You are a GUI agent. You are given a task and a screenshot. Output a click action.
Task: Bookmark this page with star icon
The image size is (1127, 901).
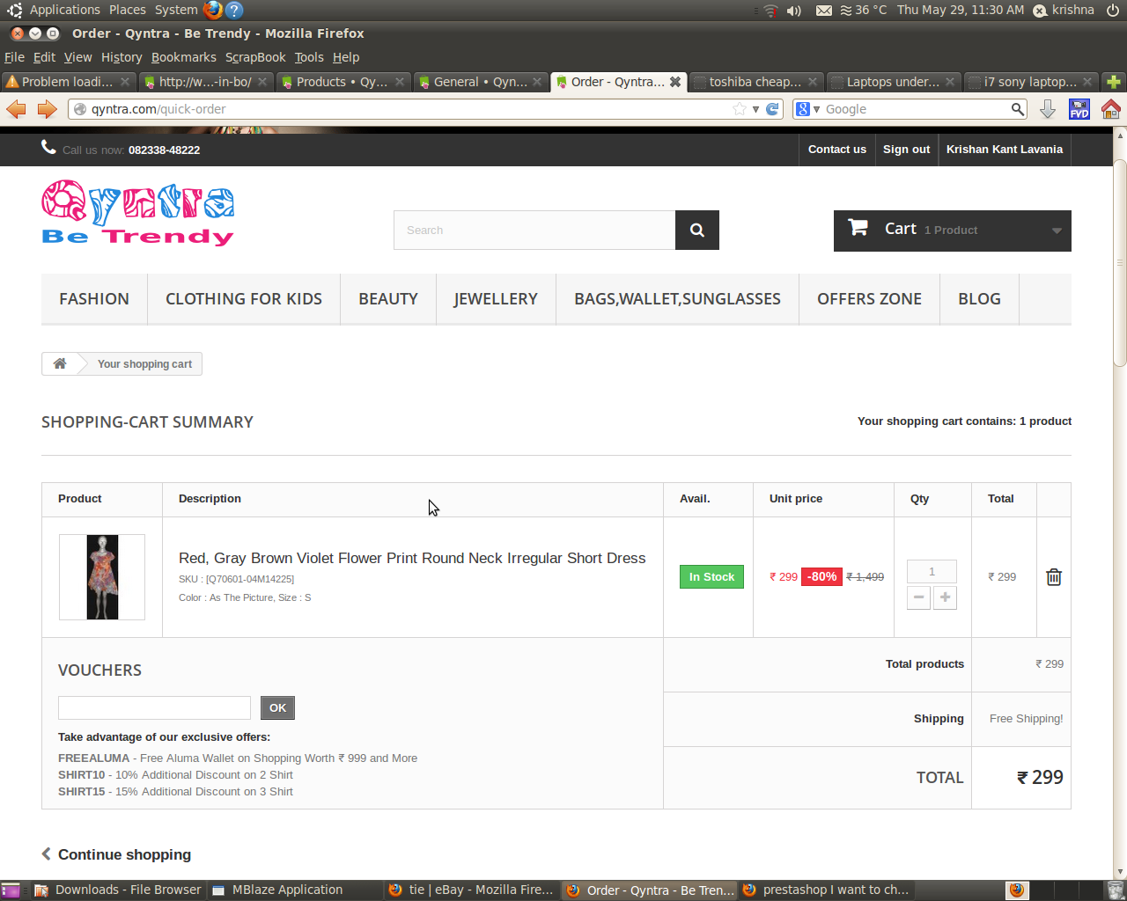[740, 109]
